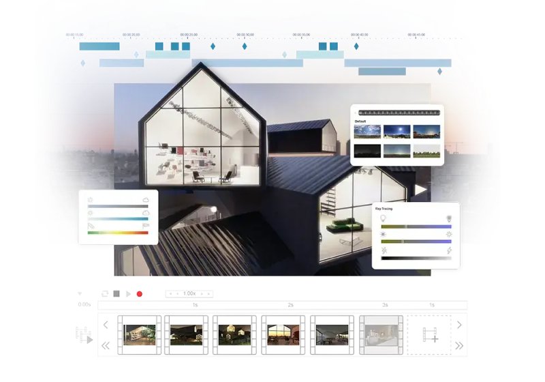
Task: Pick the cloudy daytime sky thumbnail
Action: coord(367,132)
